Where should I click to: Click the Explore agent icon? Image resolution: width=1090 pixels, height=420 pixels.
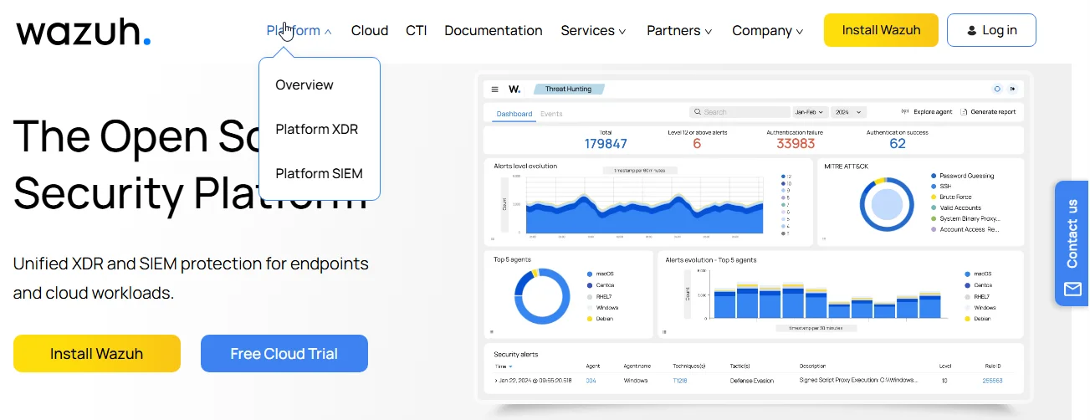coord(904,111)
